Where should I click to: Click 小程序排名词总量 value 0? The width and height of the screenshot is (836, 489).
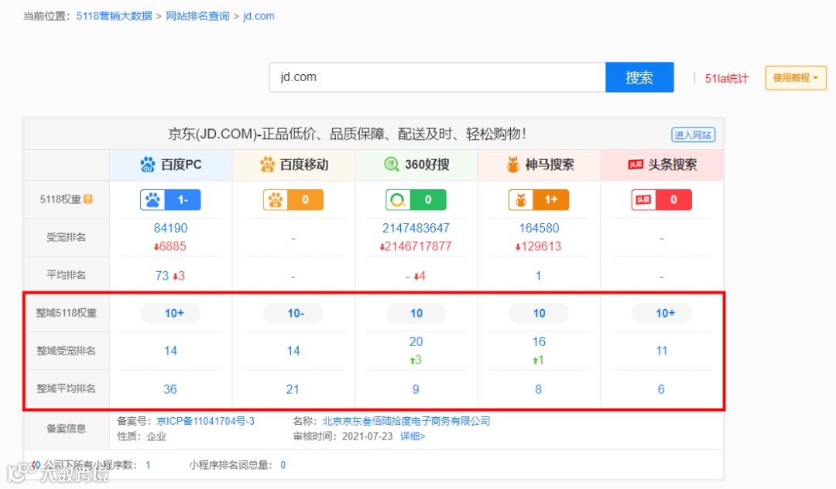tap(283, 465)
